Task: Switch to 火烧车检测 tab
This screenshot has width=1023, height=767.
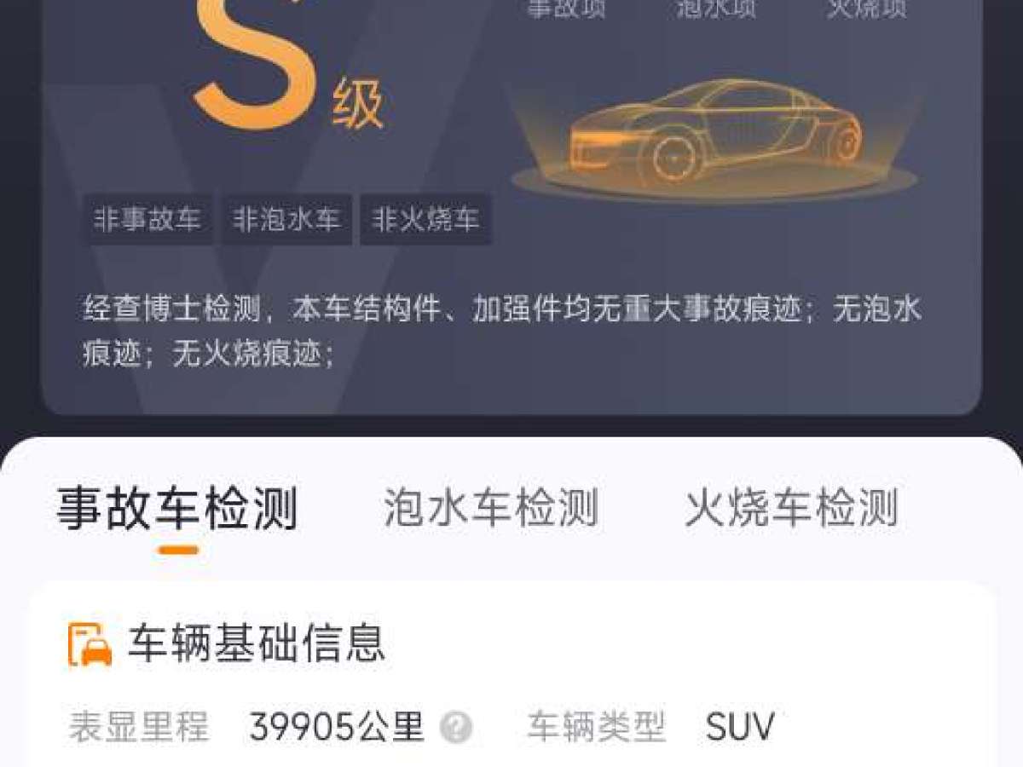Action: [791, 509]
